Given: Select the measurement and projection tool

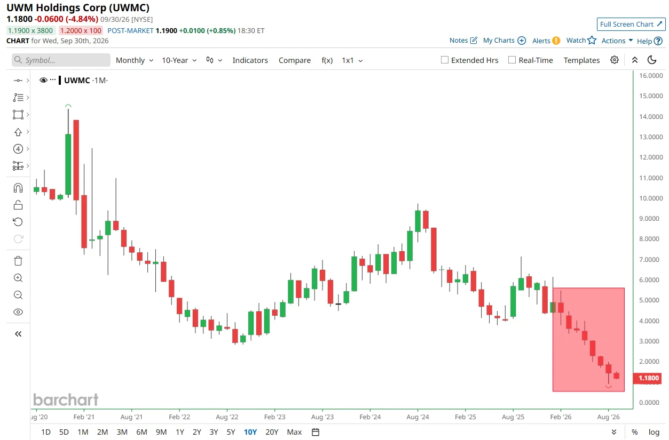Looking at the screenshot, I should pyautogui.click(x=18, y=166).
